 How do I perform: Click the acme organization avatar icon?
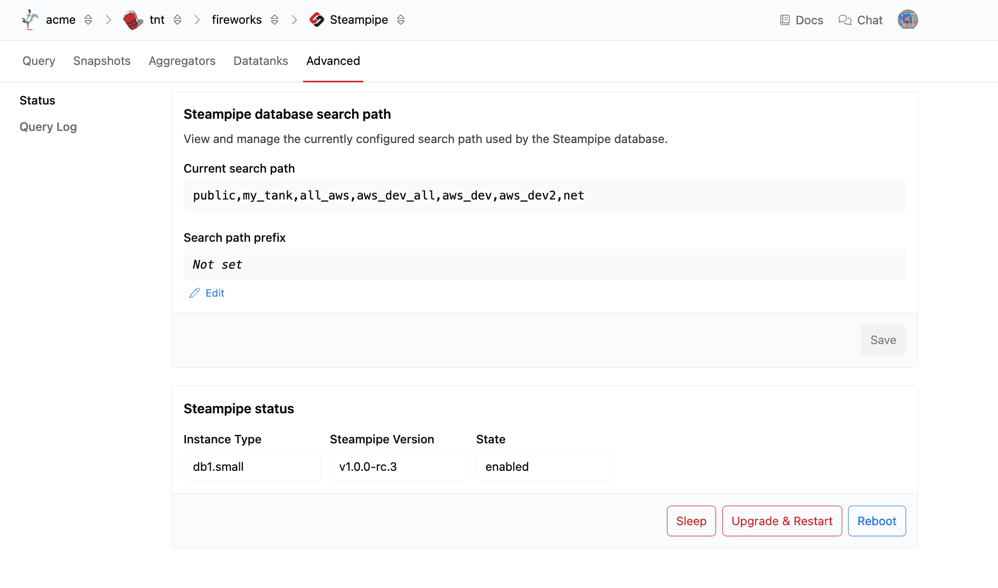click(30, 20)
